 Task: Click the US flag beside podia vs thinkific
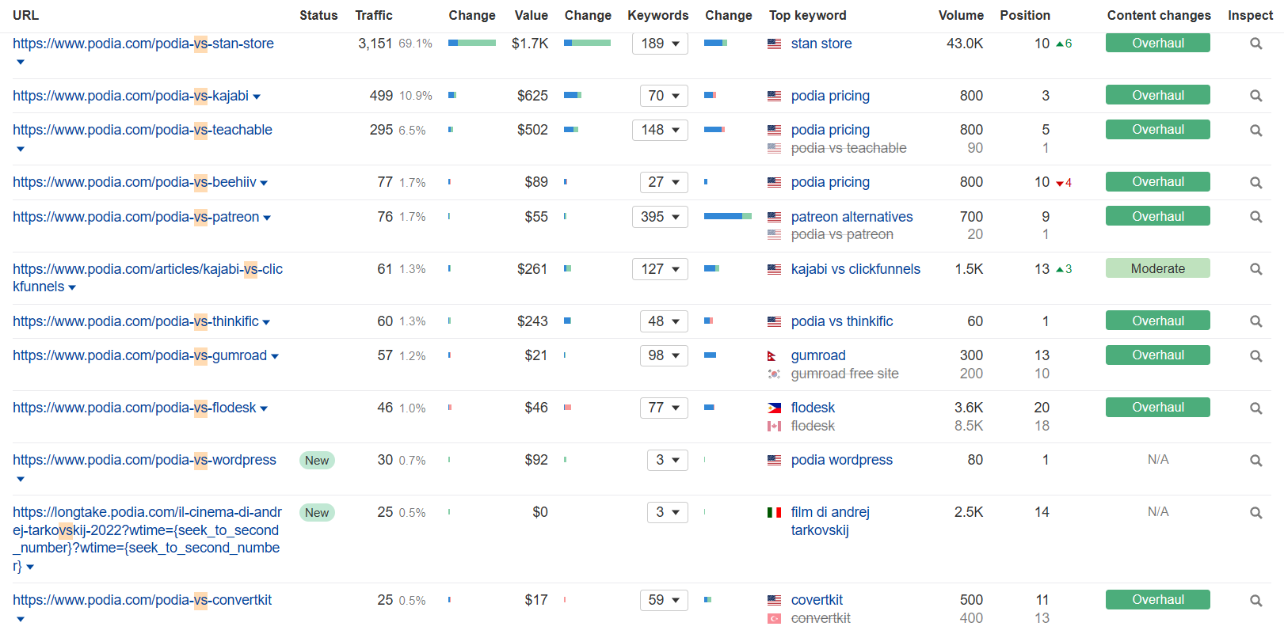[774, 322]
